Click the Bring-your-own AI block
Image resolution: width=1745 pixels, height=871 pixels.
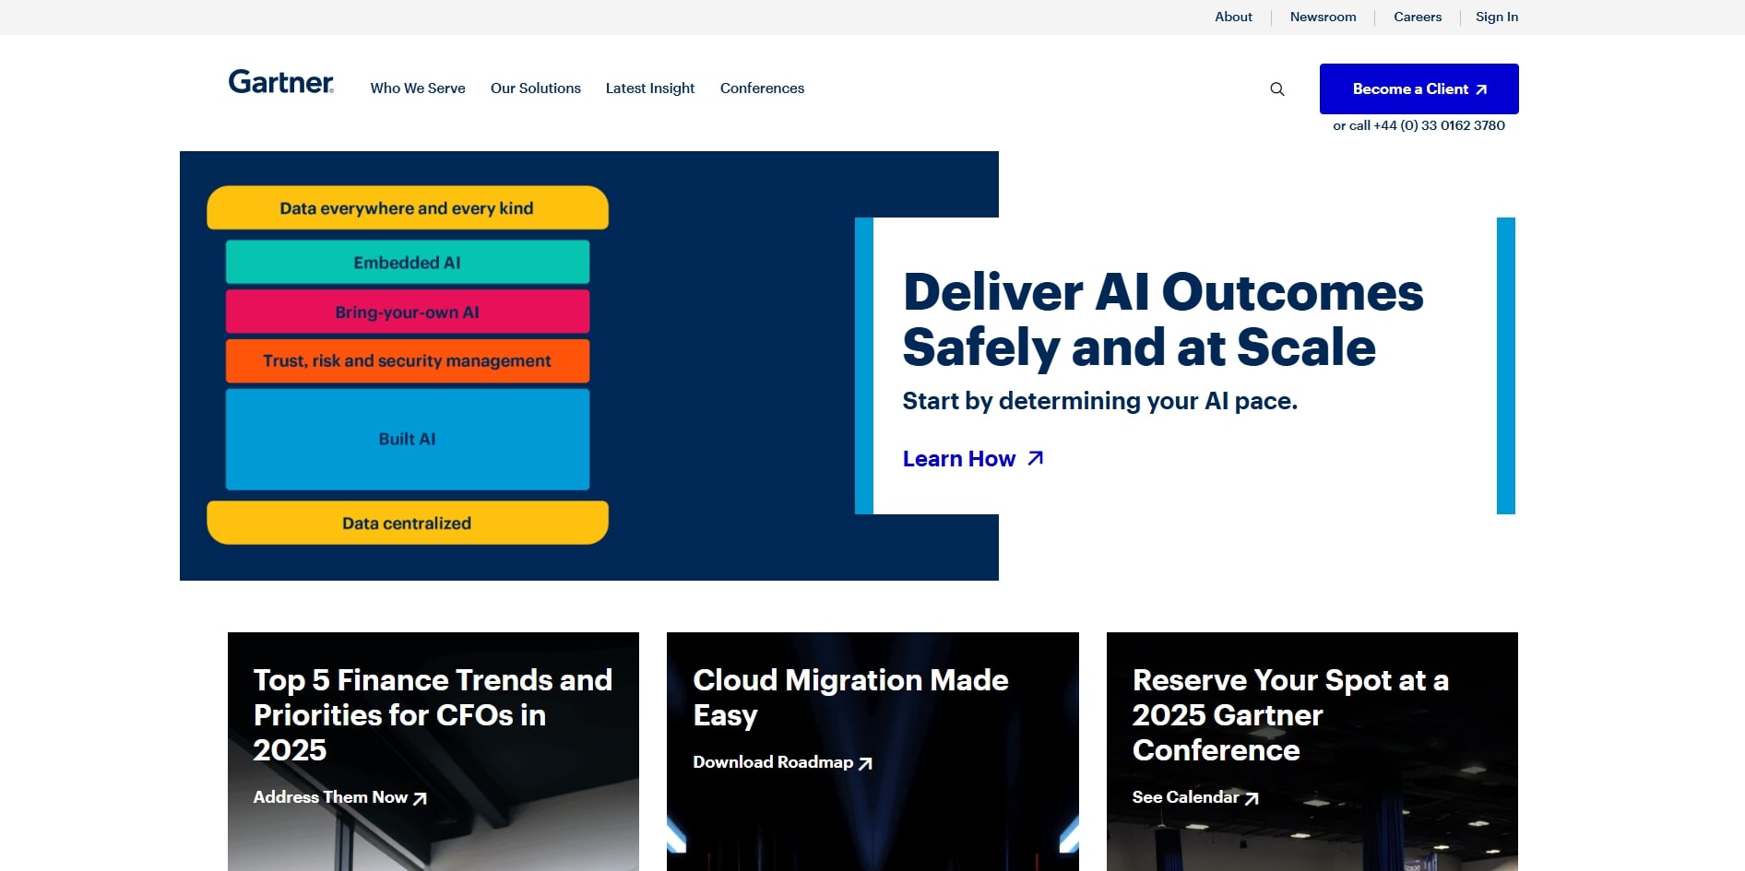[x=408, y=312]
